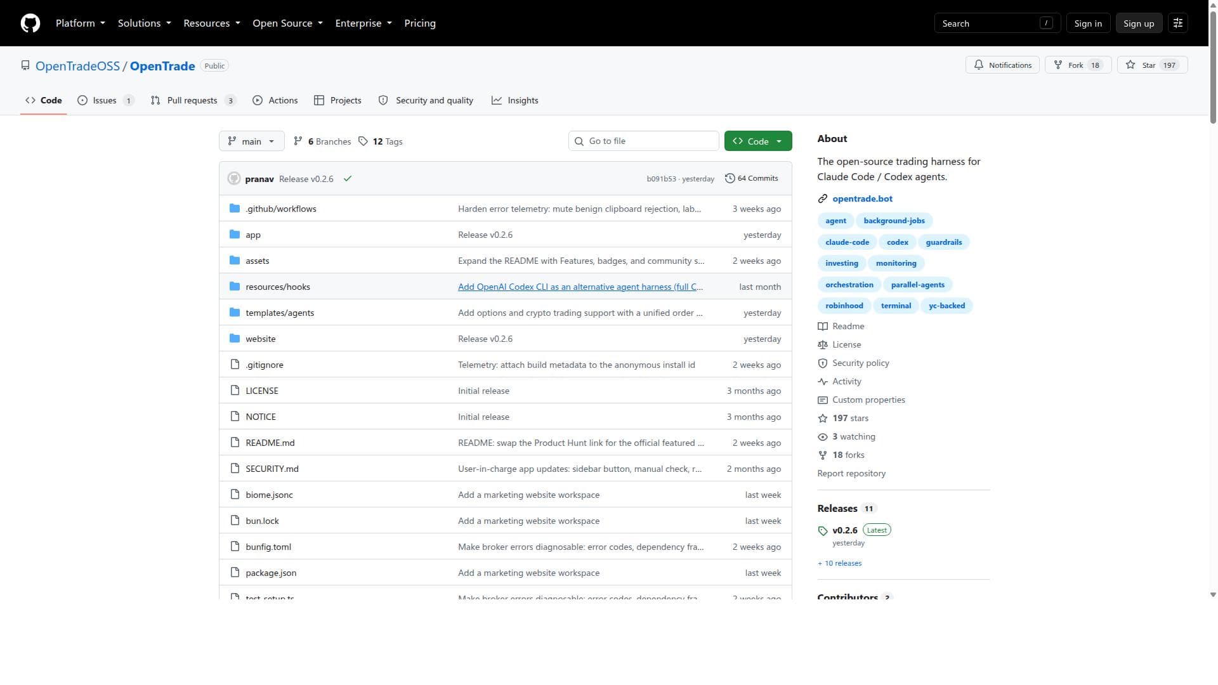Image resolution: width=1218 pixels, height=685 pixels.
Task: Switch to the Insights tab
Action: 515,101
